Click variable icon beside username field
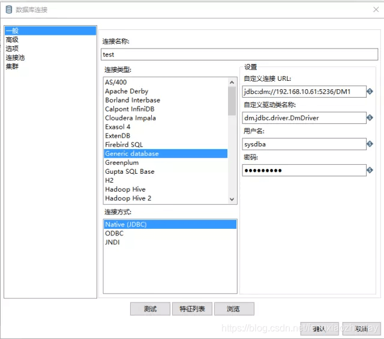The image size is (384, 339). pyautogui.click(x=370, y=144)
